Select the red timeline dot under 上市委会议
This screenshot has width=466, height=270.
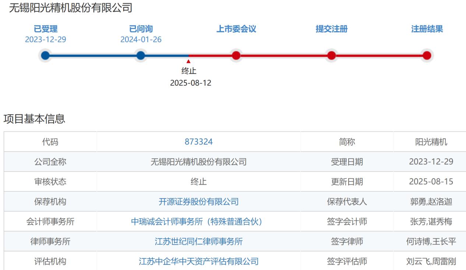coord(236,55)
